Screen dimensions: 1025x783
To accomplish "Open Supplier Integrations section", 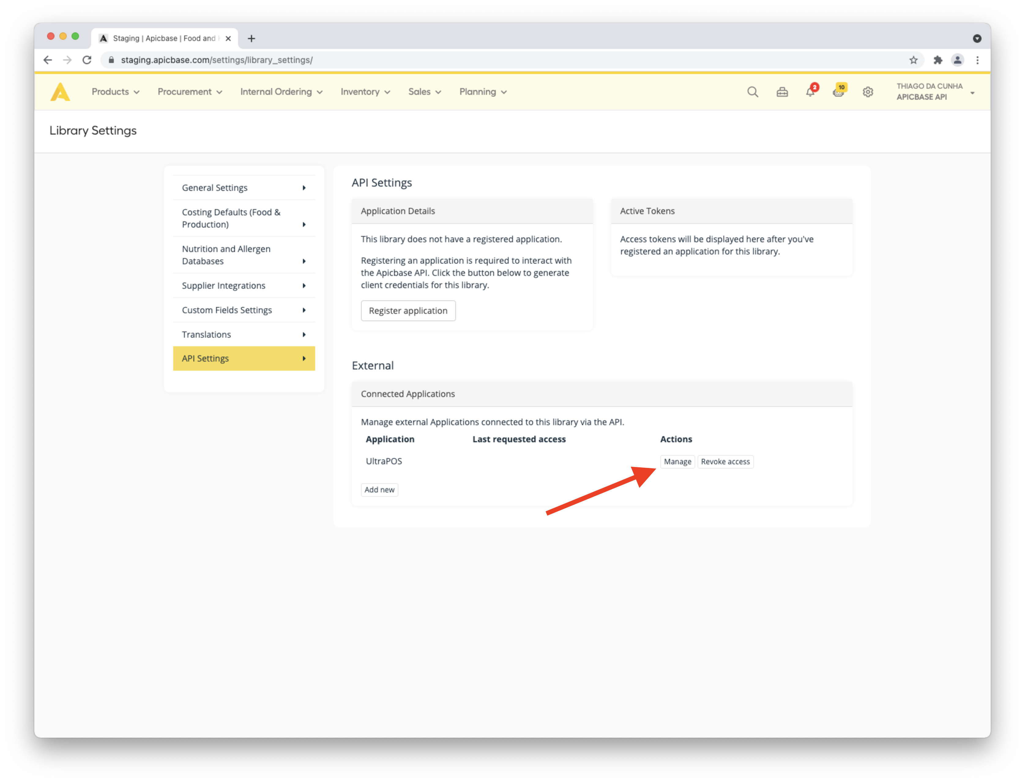I will click(244, 285).
